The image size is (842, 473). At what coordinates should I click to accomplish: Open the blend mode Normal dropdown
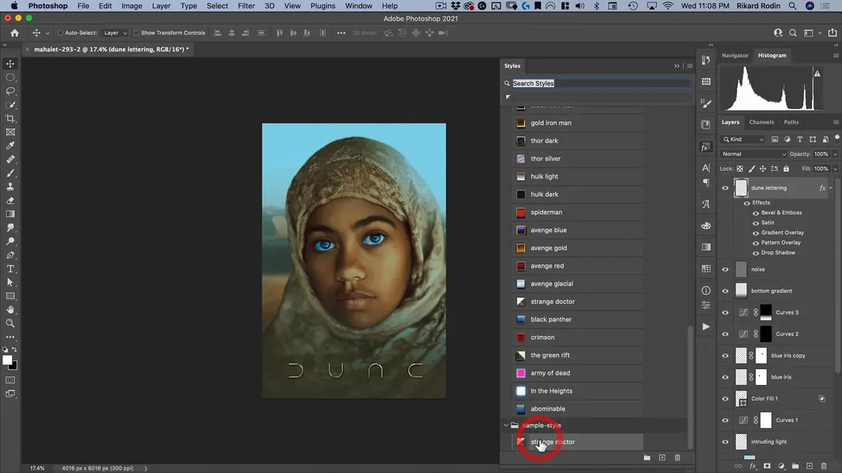pos(754,154)
